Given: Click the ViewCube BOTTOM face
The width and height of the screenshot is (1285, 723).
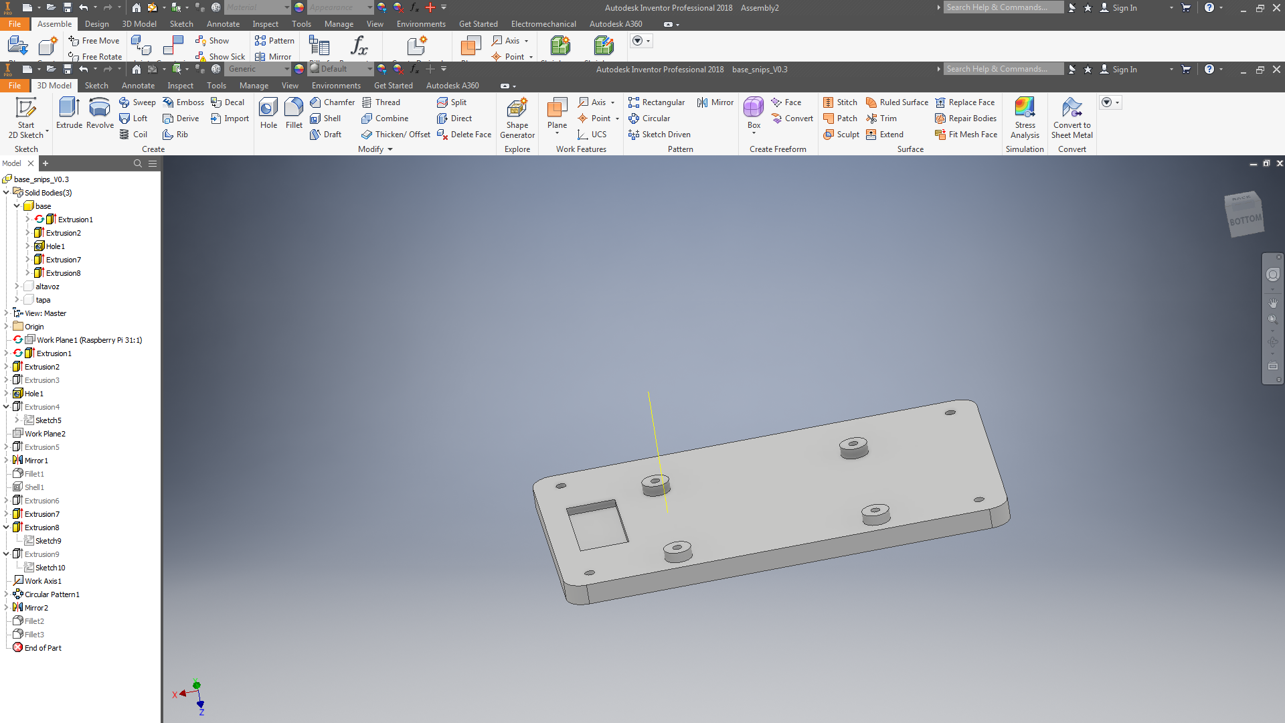Looking at the screenshot, I should pyautogui.click(x=1244, y=220).
